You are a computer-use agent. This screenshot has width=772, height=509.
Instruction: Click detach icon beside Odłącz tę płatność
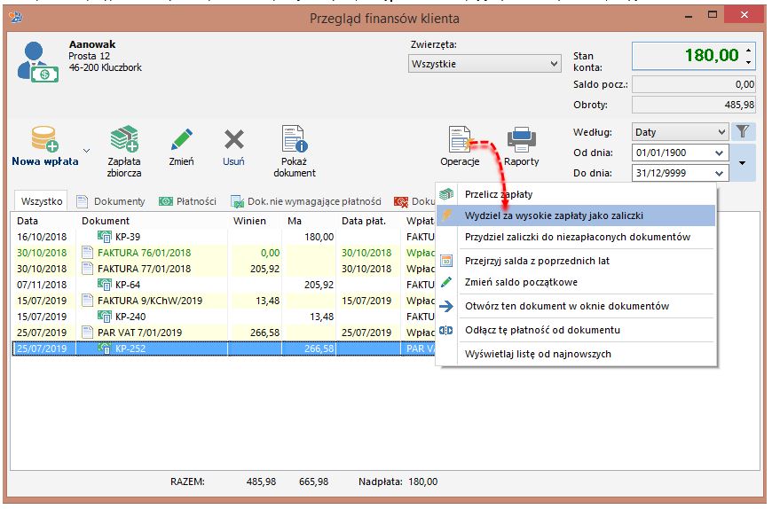(446, 330)
